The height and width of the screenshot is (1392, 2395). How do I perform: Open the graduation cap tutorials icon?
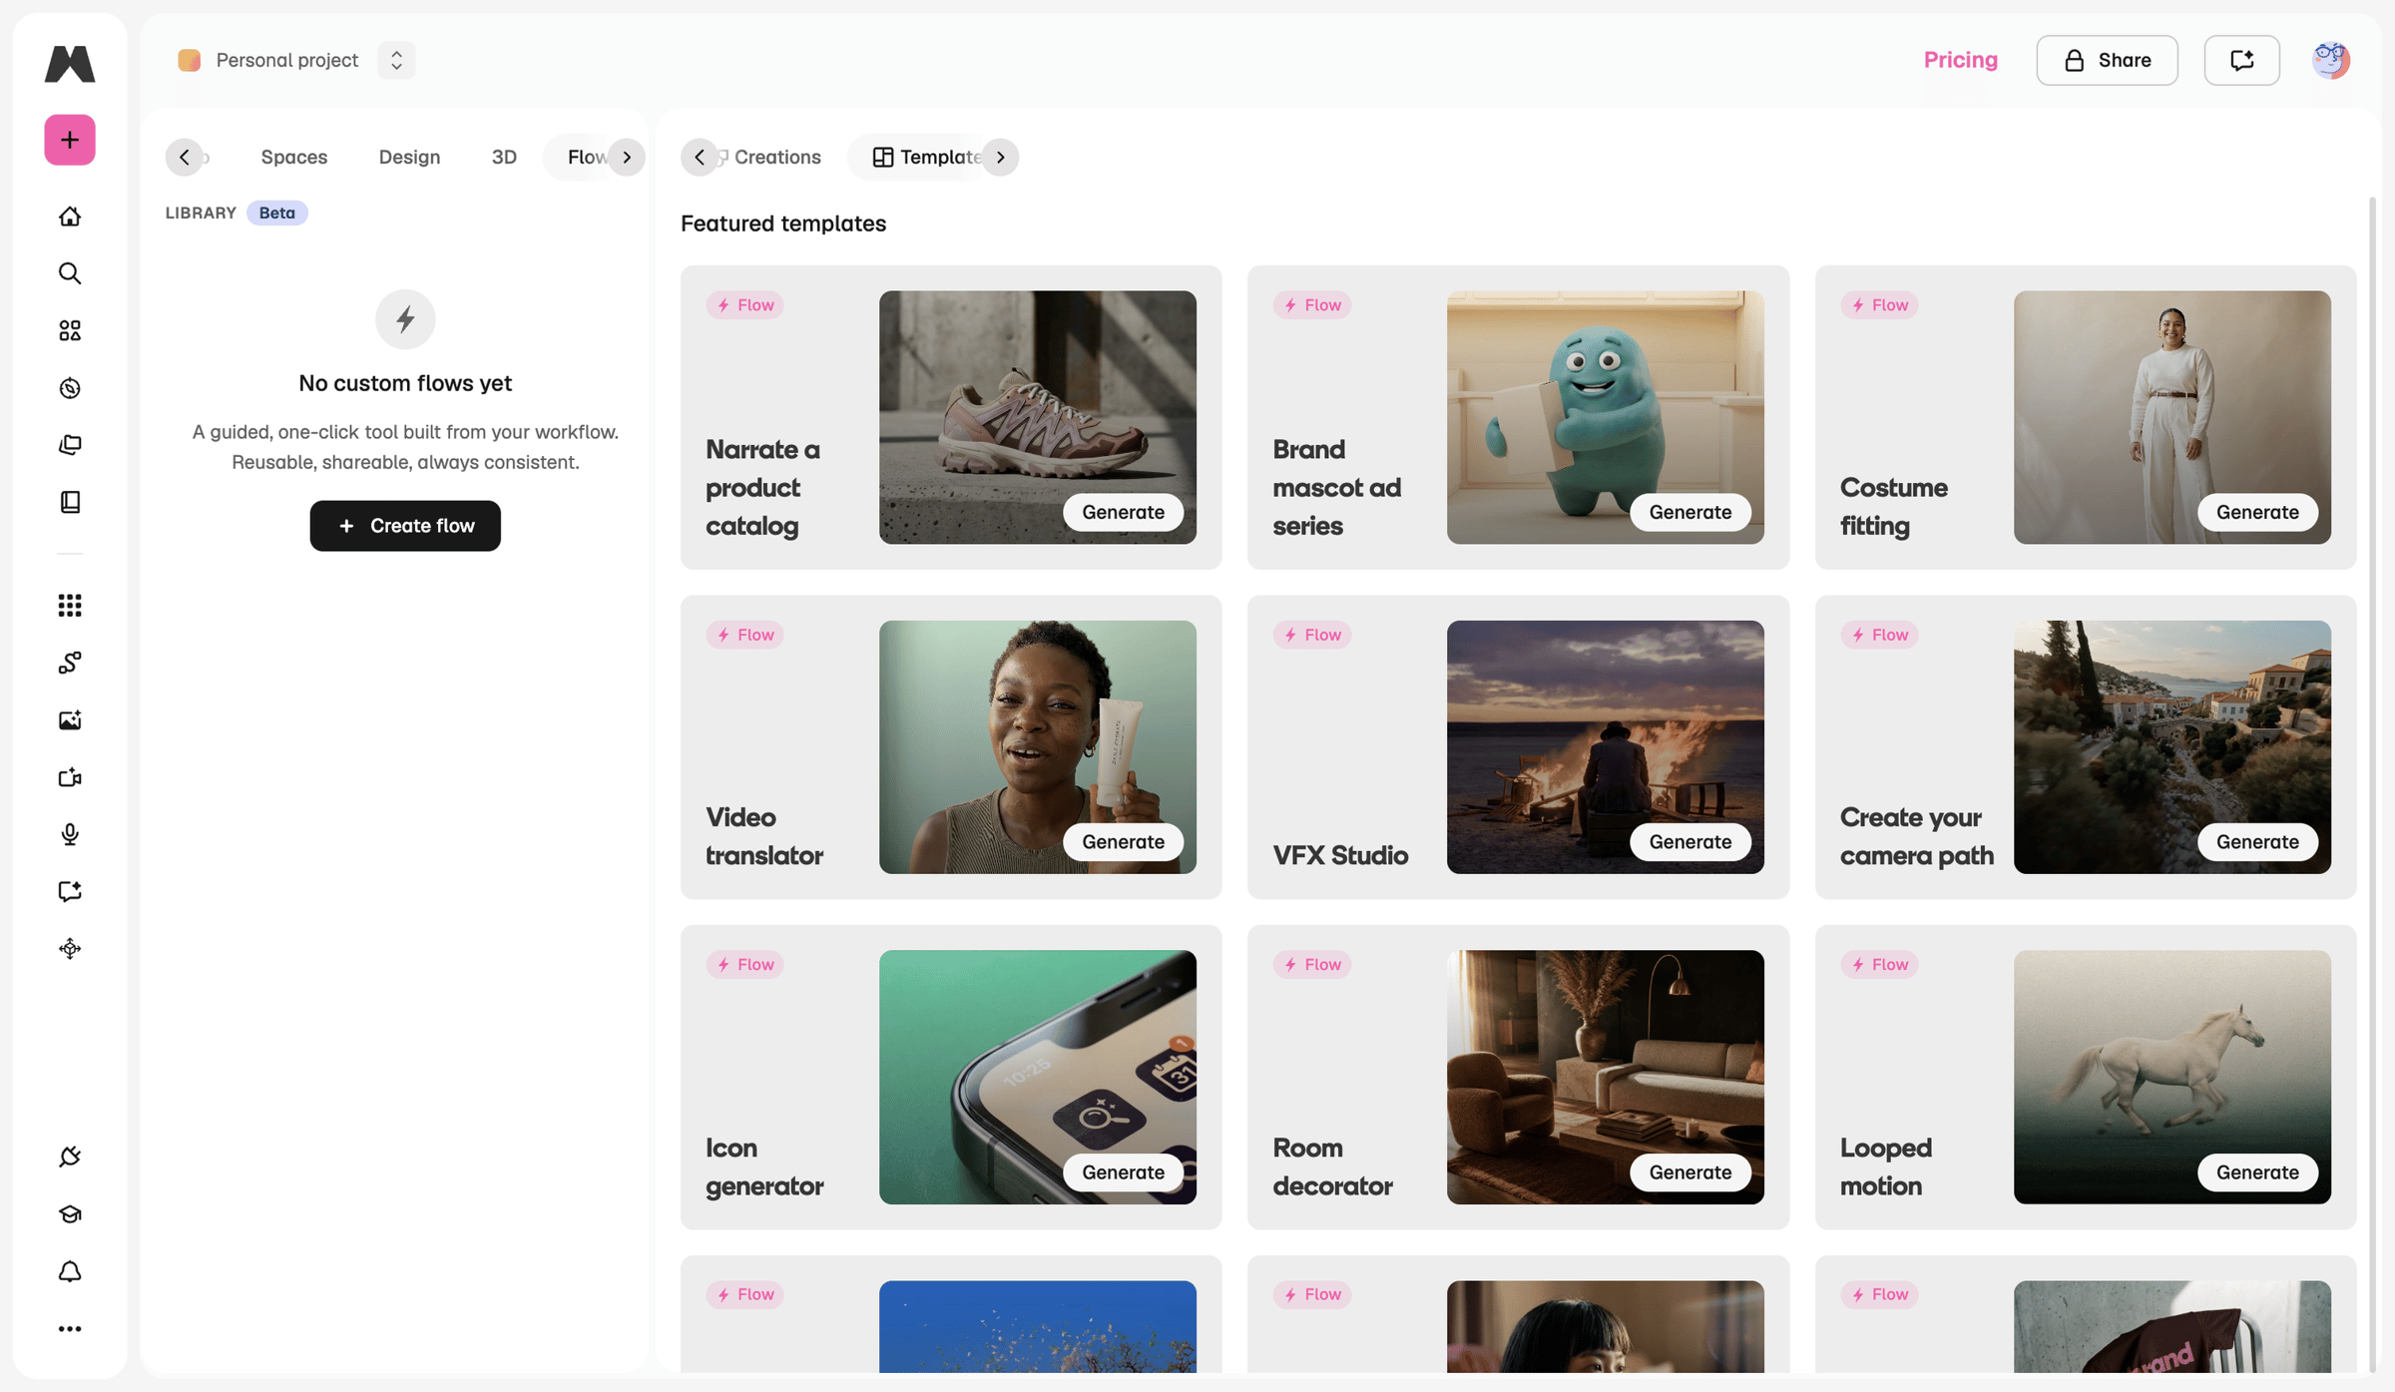click(70, 1214)
